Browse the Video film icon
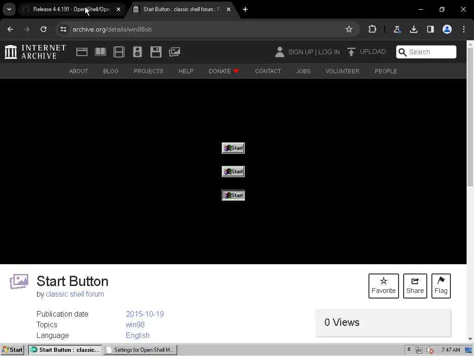The height and width of the screenshot is (356, 474). point(119,52)
